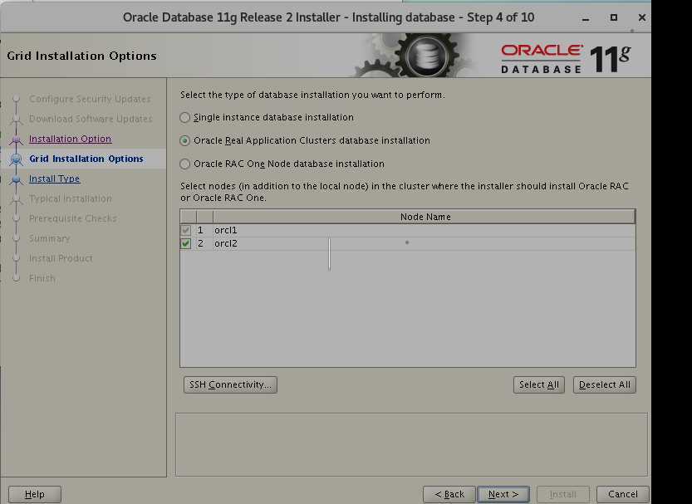Go to the Next step
This screenshot has height=504, width=692.
click(x=503, y=494)
